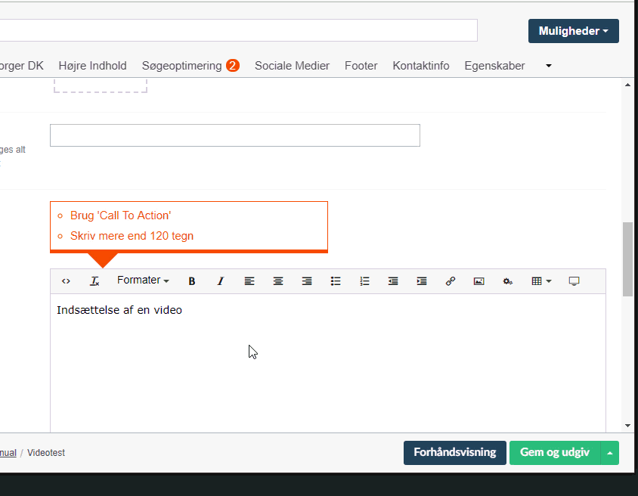Align text to the right
This screenshot has height=496, width=638.
click(x=307, y=281)
